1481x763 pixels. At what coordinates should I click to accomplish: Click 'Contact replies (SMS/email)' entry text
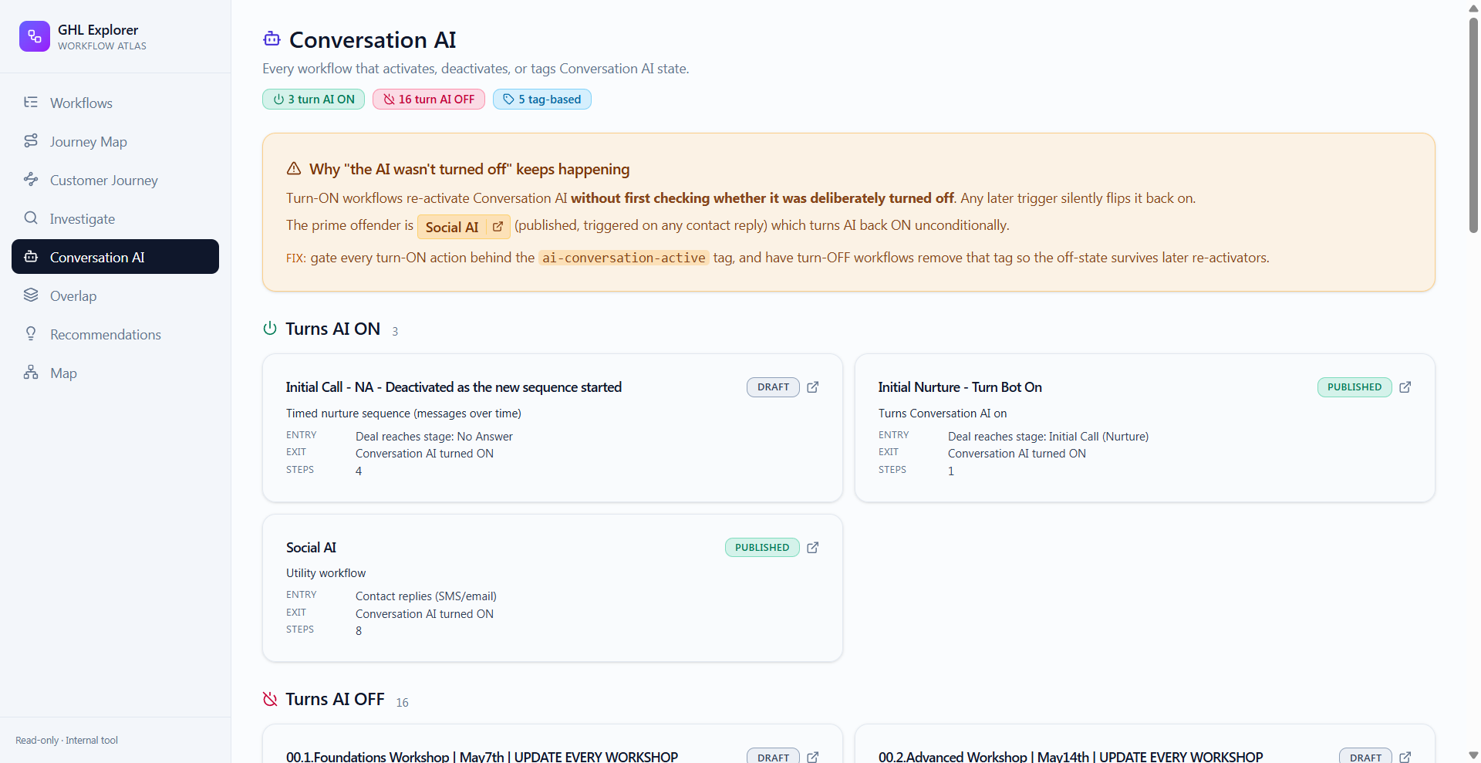[426, 596]
